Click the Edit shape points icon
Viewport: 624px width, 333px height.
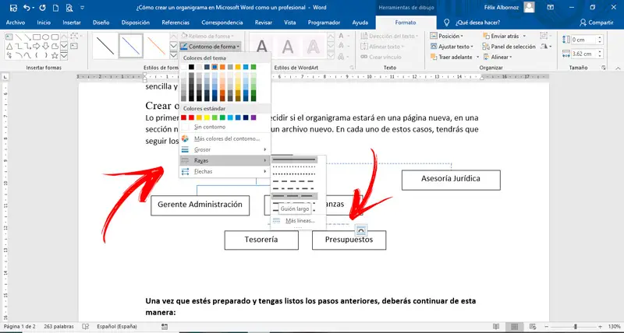[74, 37]
